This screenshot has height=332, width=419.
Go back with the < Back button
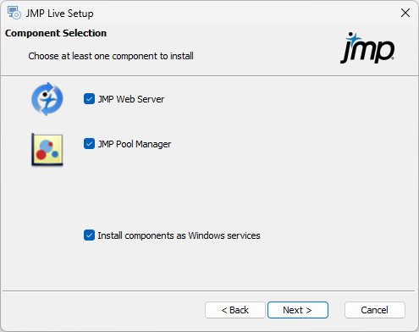pos(235,310)
